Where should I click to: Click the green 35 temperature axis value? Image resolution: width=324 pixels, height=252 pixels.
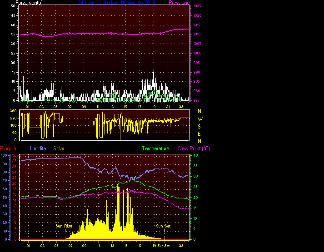pos(195,166)
